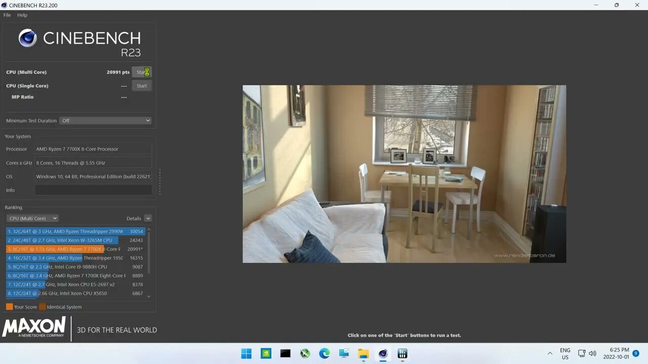Launch Microsoft Edge from the taskbar
648x364 pixels.
(325, 353)
